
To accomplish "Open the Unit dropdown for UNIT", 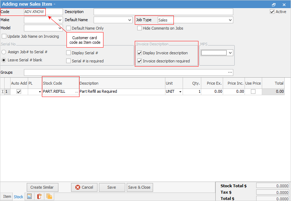I will pyautogui.click(x=180, y=92).
